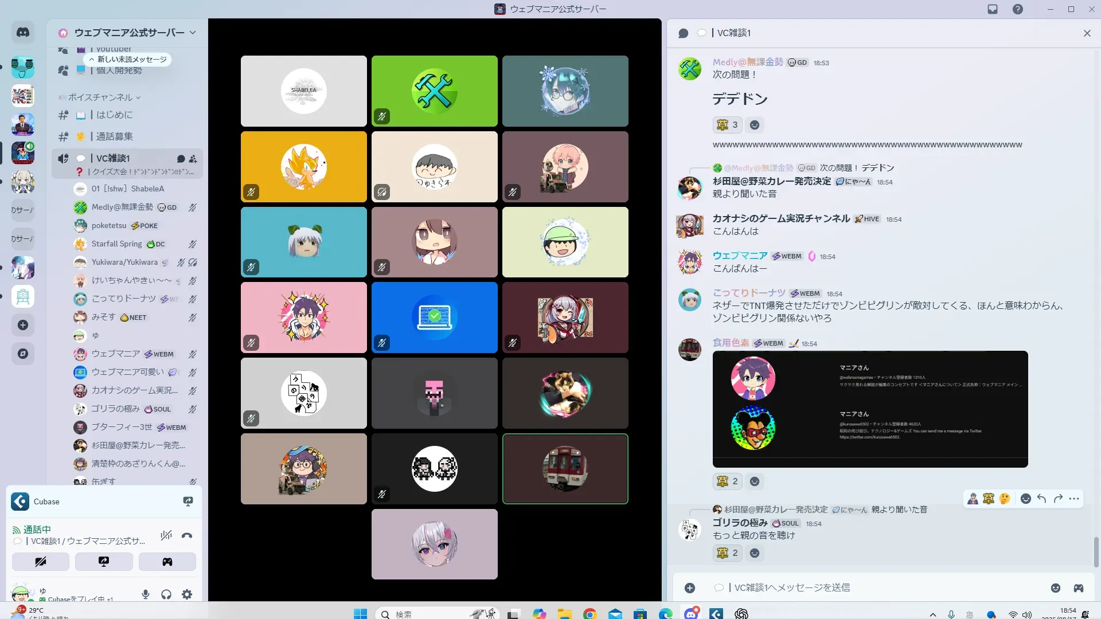The width and height of the screenshot is (1101, 619).
Task: Open user settings gear
Action: pyautogui.click(x=187, y=594)
